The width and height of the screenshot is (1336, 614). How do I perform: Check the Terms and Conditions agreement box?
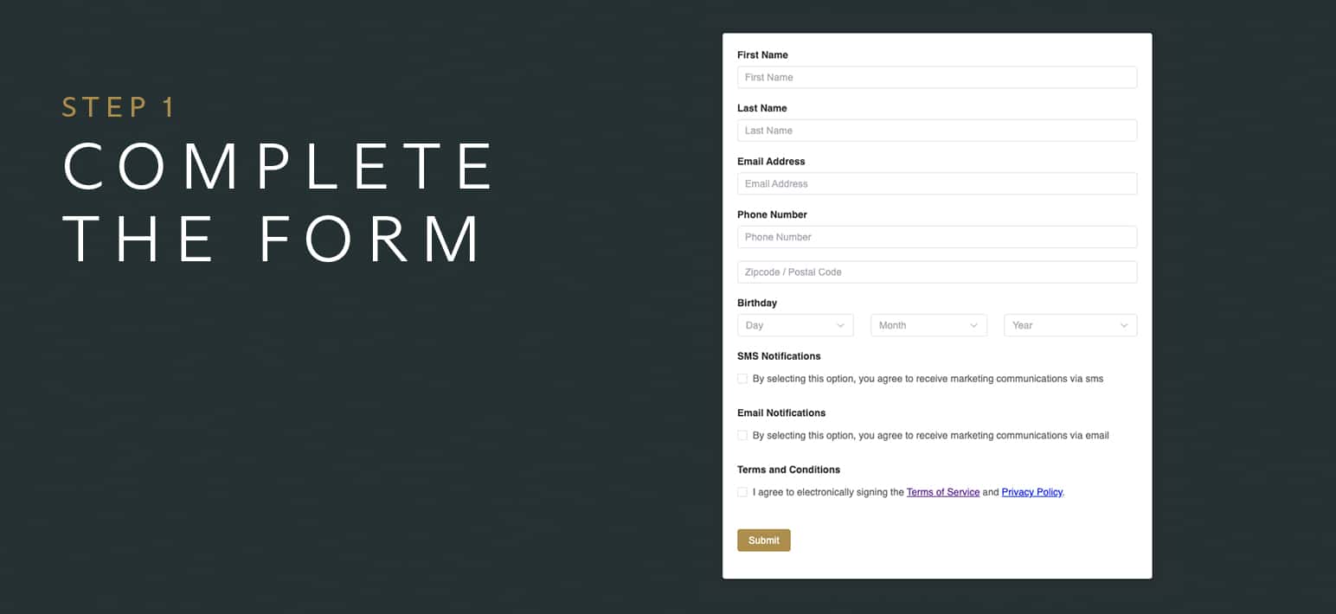(742, 492)
